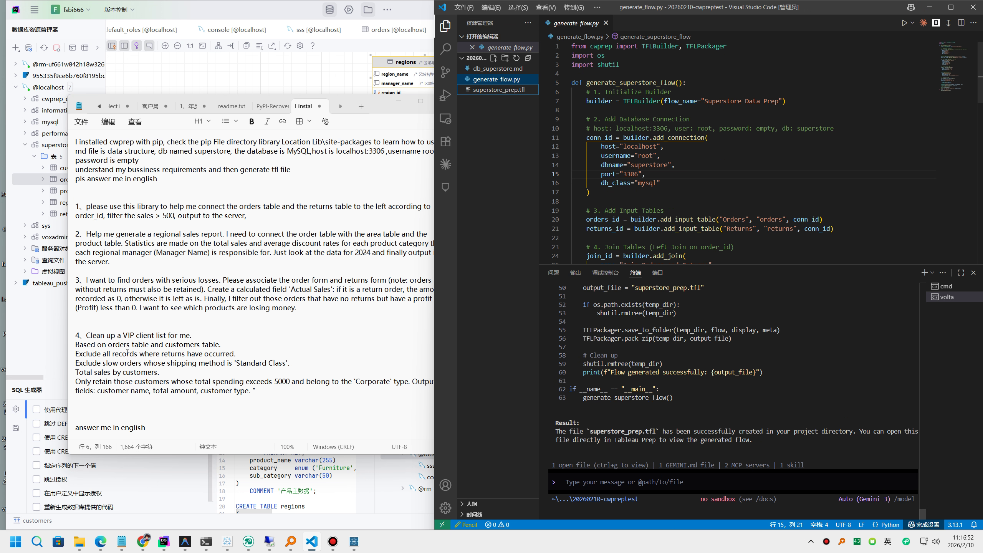Image resolution: width=983 pixels, height=553 pixels.
Task: Click the Run Python File button
Action: click(x=904, y=23)
